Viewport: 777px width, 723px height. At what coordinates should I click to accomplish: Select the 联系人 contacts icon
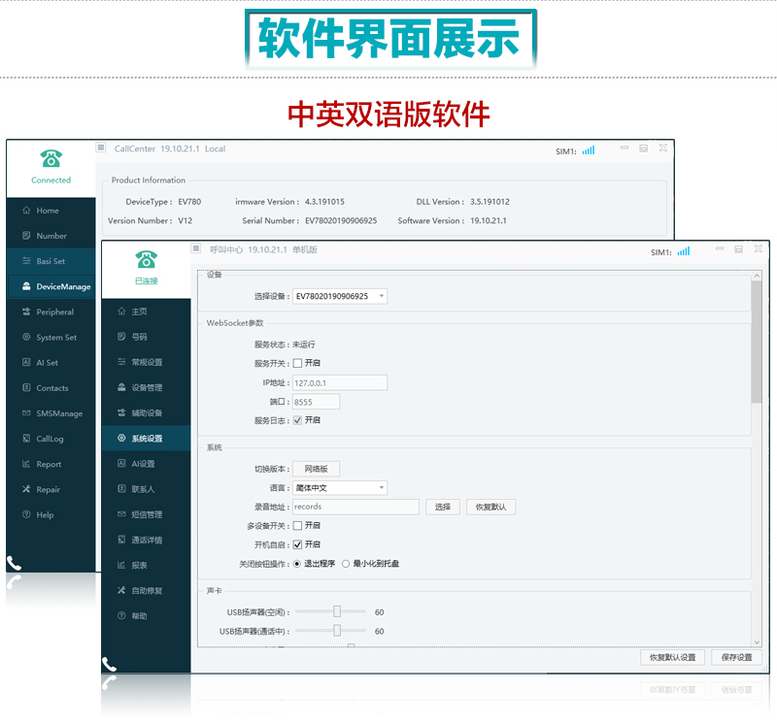[121, 489]
